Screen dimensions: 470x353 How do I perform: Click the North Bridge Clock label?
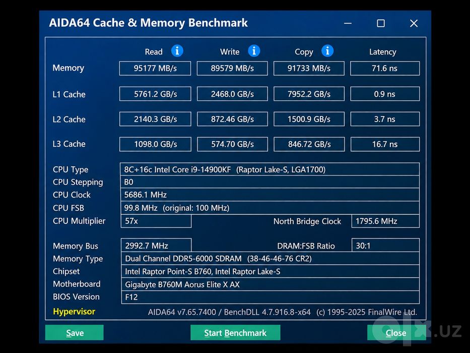tap(307, 221)
